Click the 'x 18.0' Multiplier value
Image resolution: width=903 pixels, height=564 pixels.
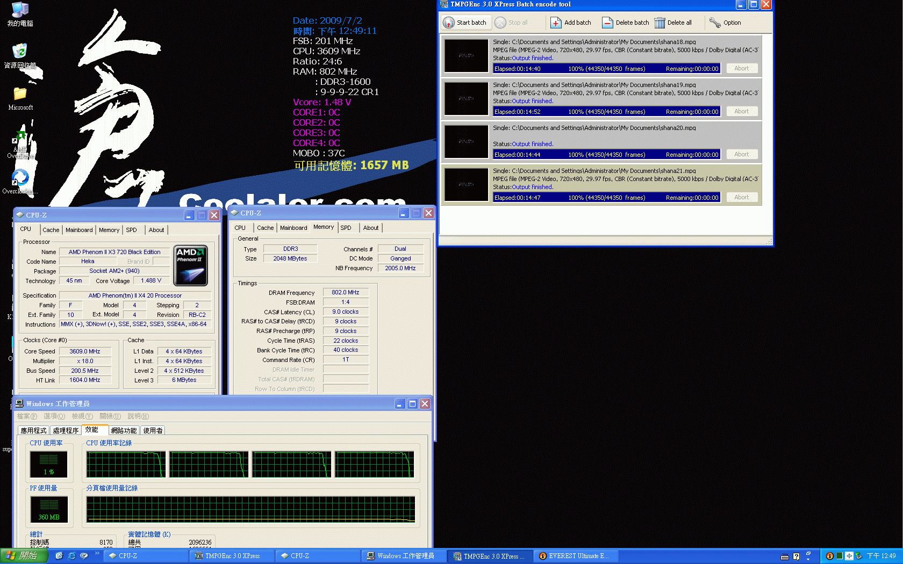pos(85,361)
